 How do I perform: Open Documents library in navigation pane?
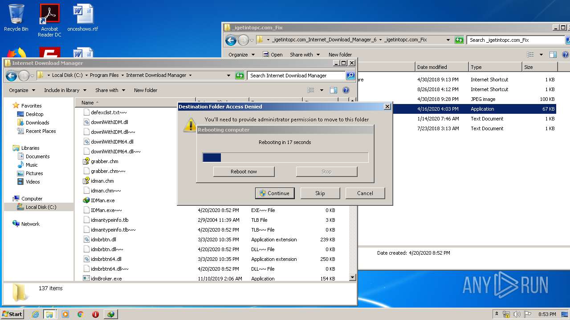37,156
